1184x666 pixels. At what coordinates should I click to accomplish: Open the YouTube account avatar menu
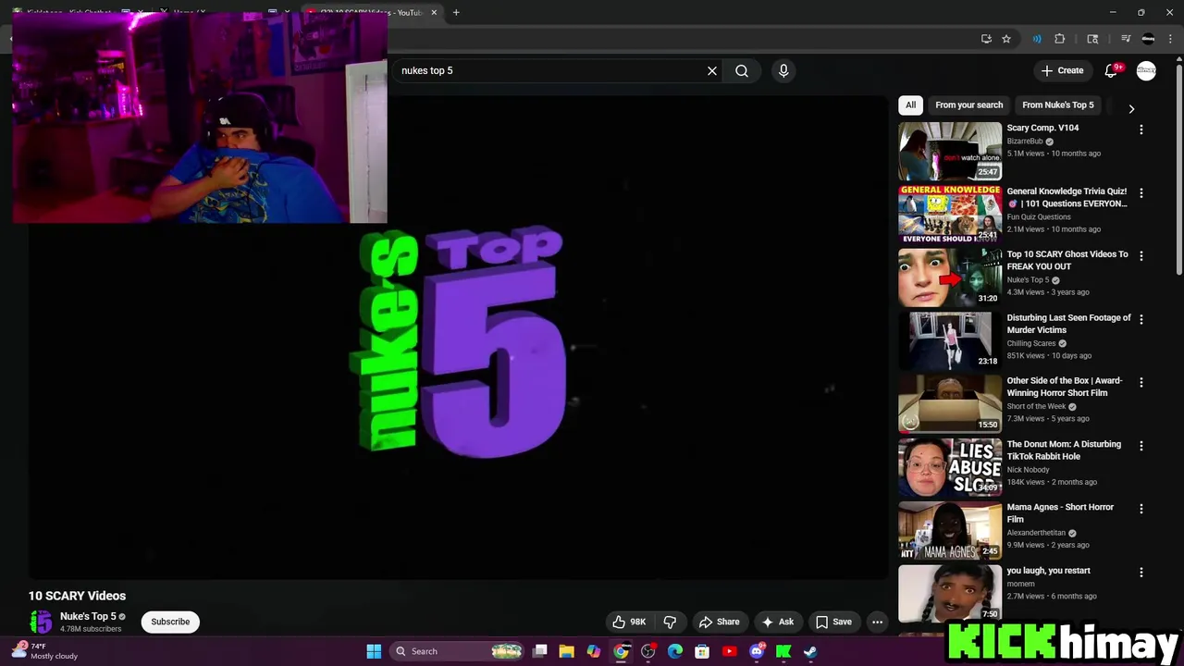tap(1146, 70)
